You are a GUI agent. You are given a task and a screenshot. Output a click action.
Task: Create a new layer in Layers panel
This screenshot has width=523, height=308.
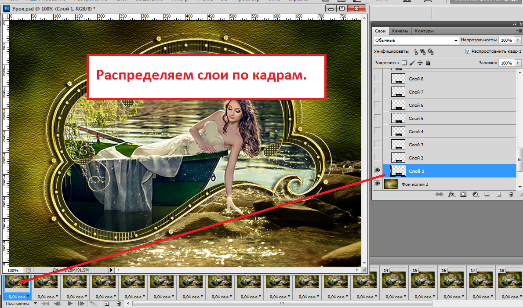[x=499, y=194]
